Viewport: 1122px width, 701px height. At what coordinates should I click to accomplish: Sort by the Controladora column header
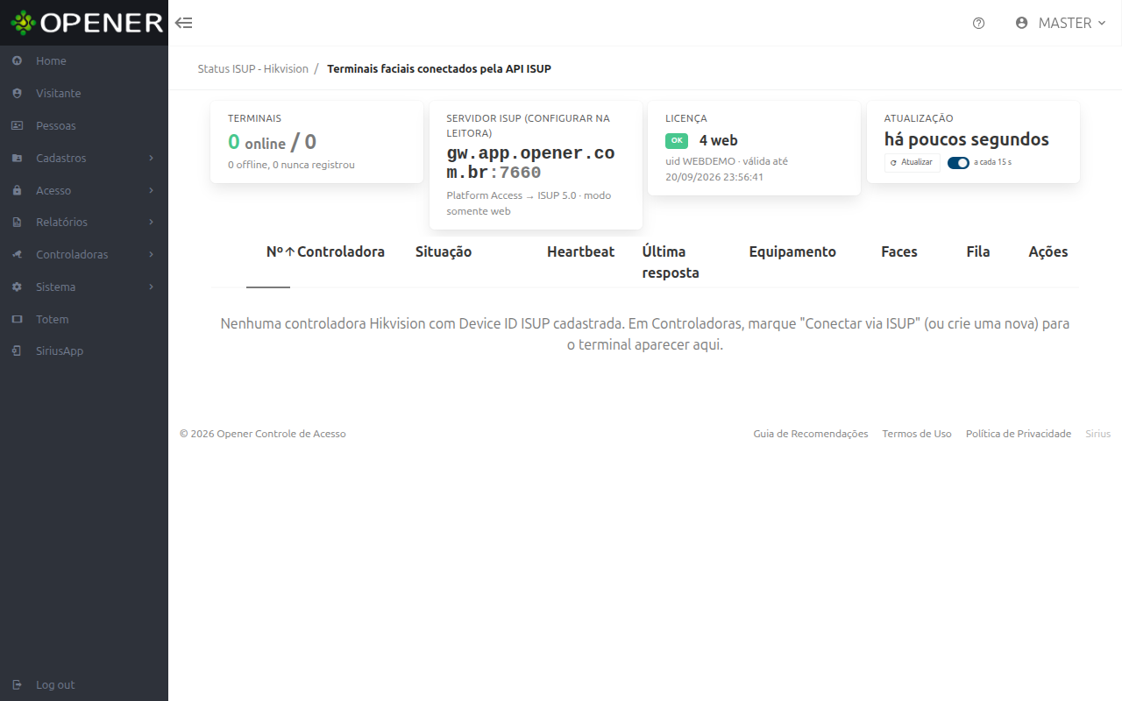click(341, 252)
